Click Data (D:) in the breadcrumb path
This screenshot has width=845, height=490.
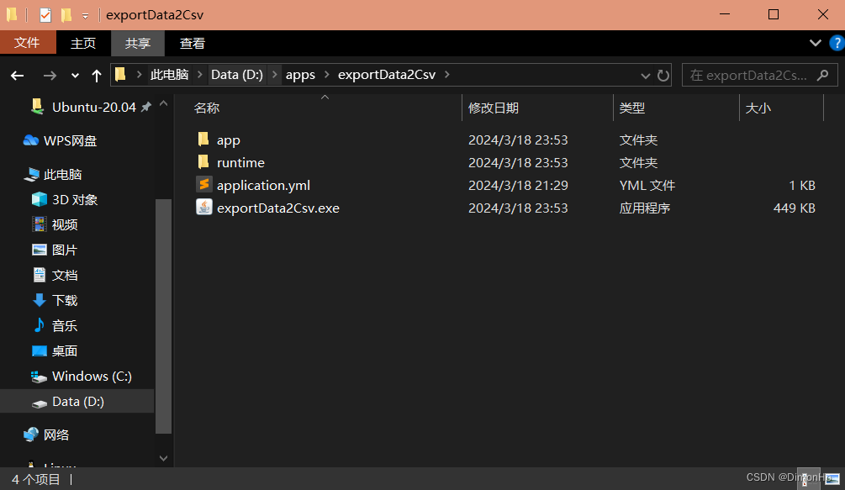click(x=236, y=74)
